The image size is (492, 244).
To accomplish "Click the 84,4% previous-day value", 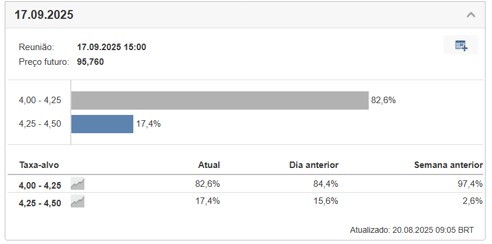I will point(326,184).
